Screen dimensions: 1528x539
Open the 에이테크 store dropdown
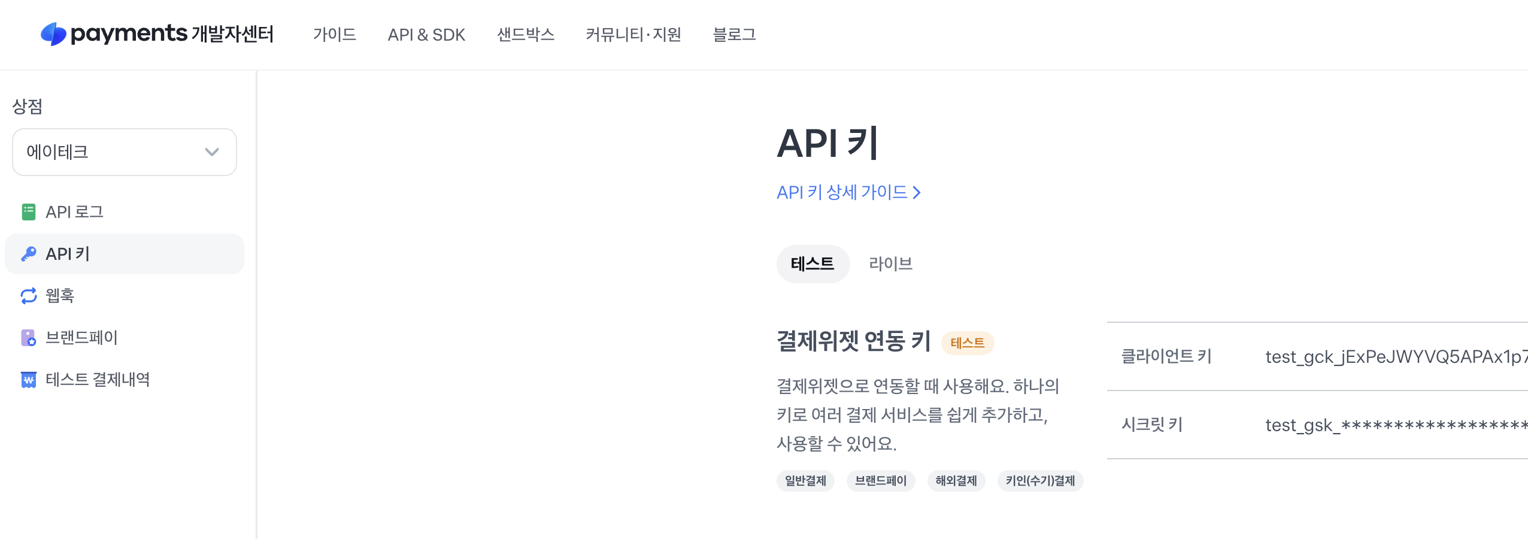[124, 152]
